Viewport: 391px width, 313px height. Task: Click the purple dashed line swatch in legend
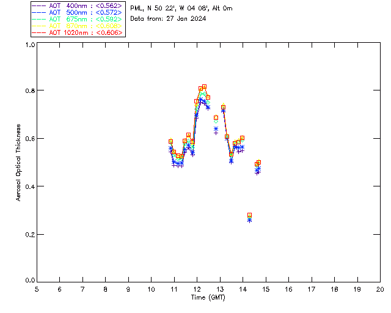pos(39,6)
